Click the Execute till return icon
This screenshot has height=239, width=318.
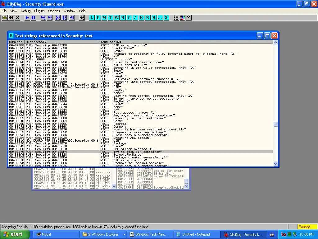pos(72,18)
